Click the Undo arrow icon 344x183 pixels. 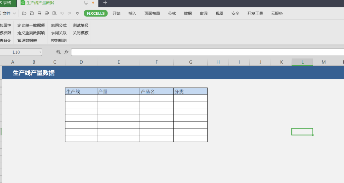point(62,14)
